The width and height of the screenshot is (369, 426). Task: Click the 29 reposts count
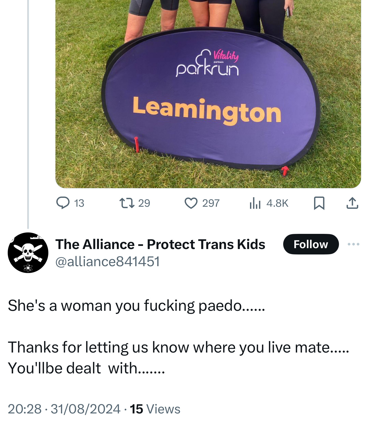pos(144,203)
